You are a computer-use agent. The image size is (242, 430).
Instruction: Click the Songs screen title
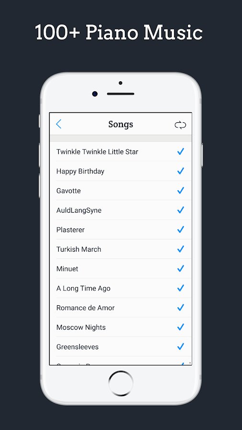point(121,124)
